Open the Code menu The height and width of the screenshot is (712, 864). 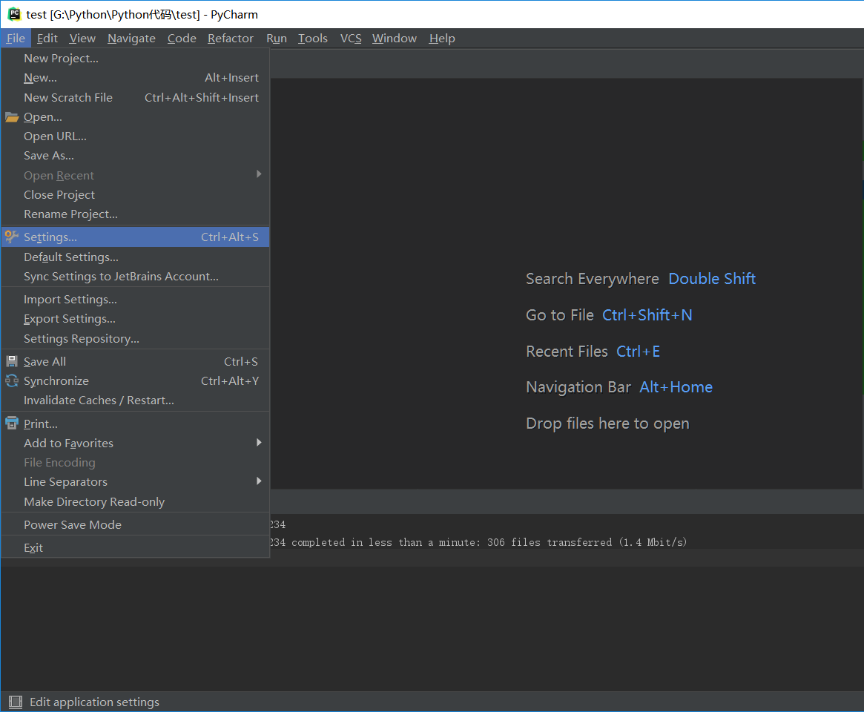(182, 38)
